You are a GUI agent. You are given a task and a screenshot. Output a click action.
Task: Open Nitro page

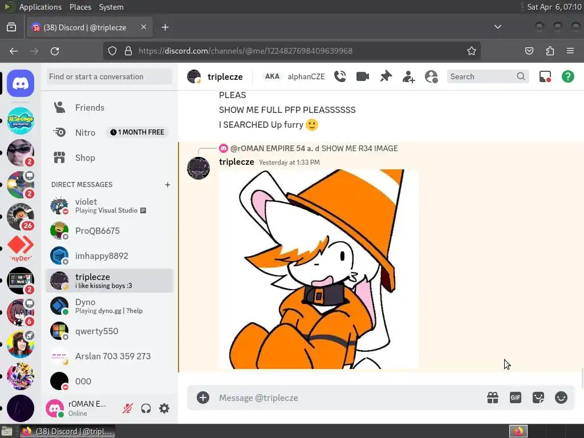tap(109, 132)
